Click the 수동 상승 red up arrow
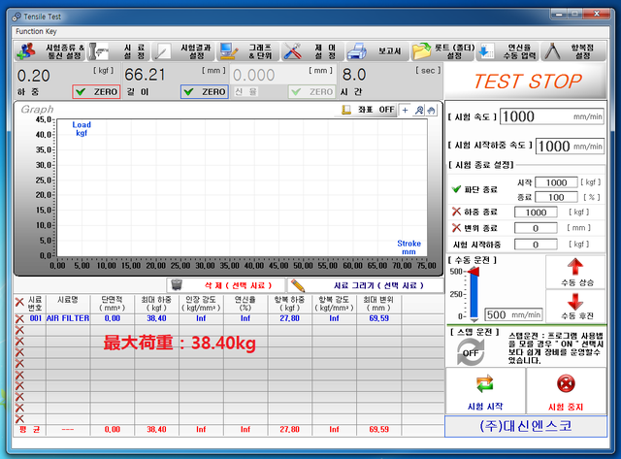 click(575, 269)
